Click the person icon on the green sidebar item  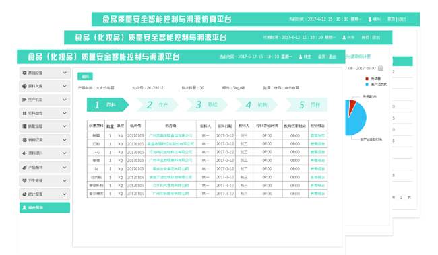(x=24, y=208)
